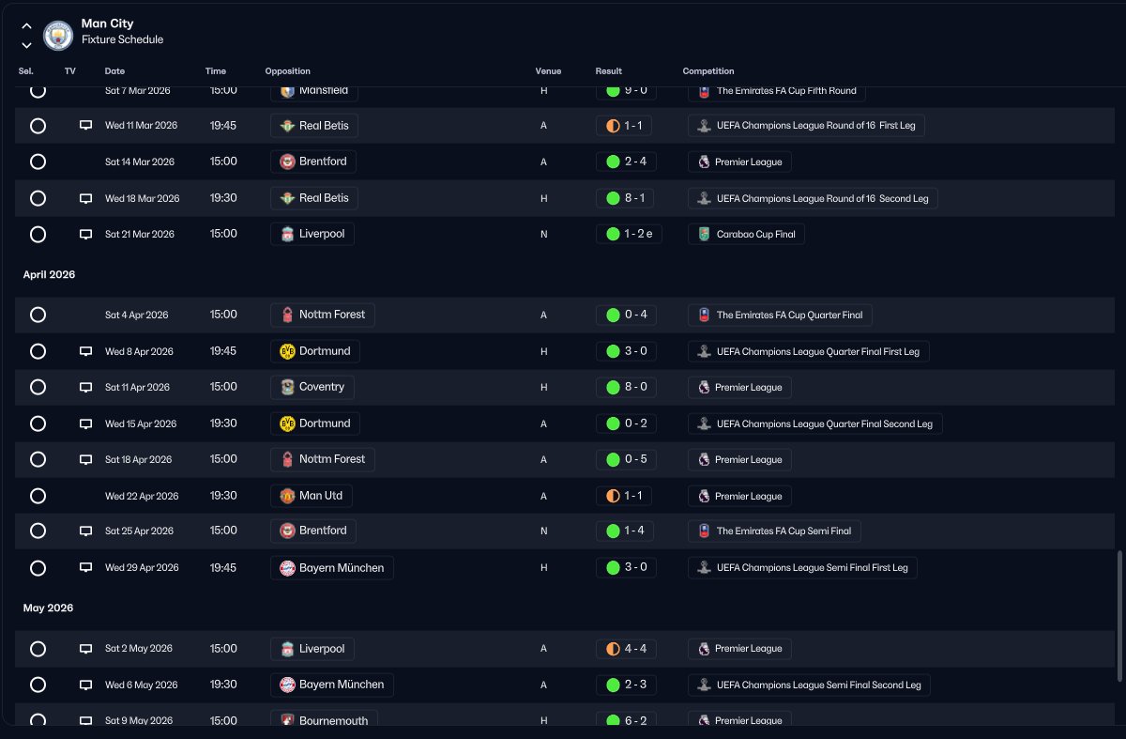Select the Man Utd 22 Apr fixture radio

pos(38,496)
